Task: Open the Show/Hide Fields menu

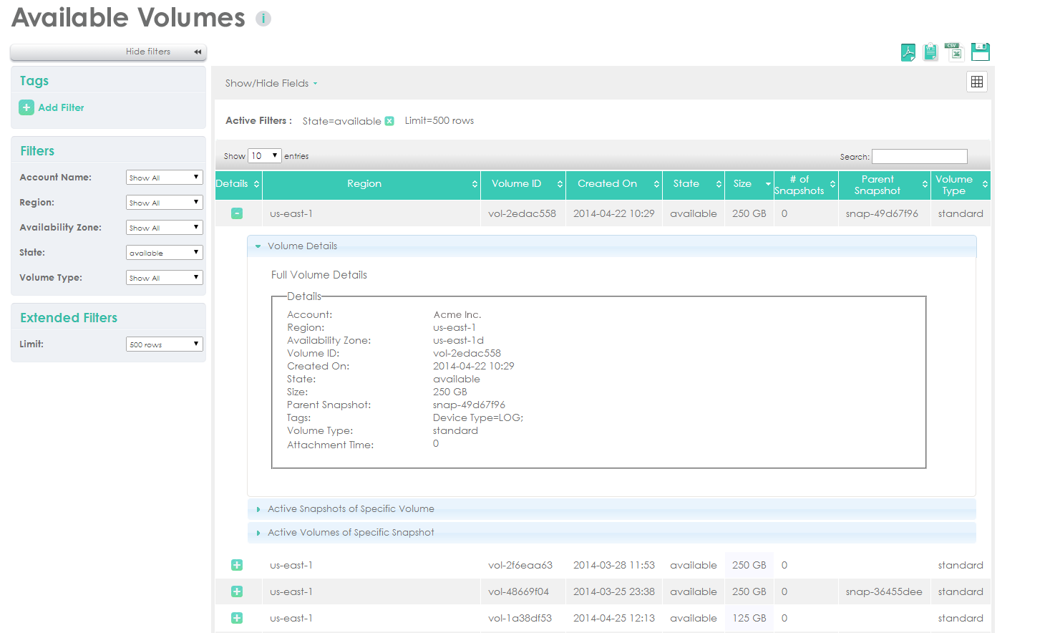Action: (x=271, y=83)
